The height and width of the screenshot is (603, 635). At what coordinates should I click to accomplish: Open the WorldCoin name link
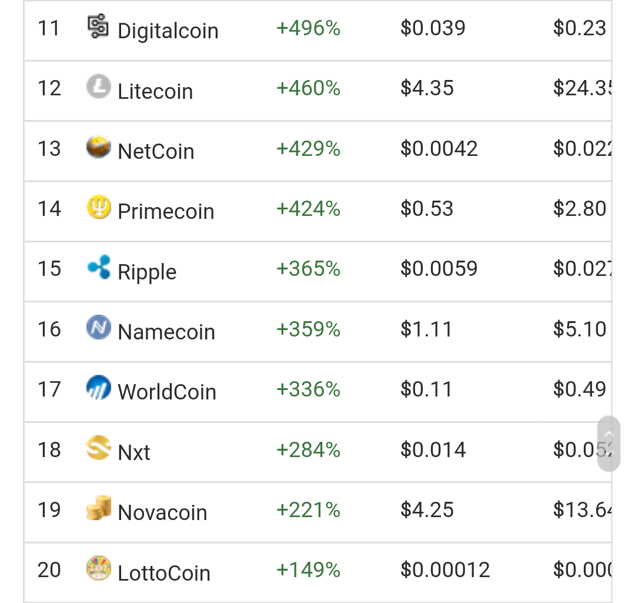(x=167, y=392)
